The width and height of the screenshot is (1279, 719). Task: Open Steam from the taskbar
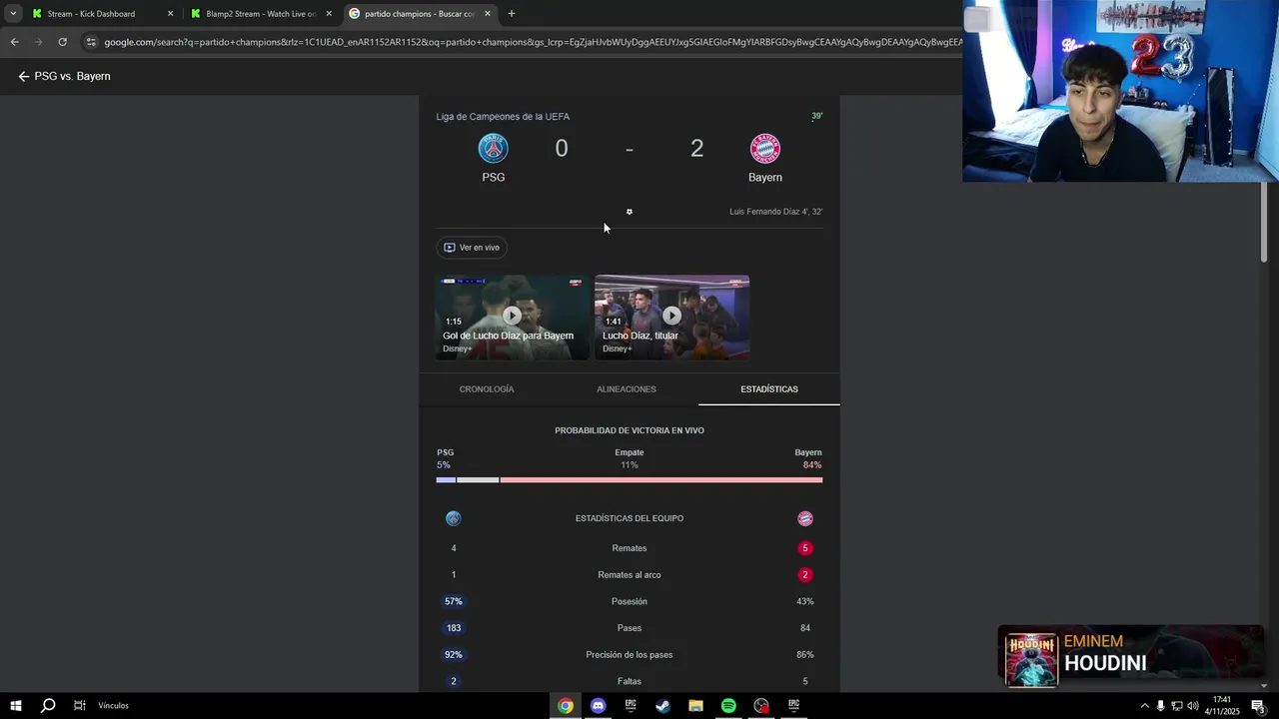(x=662, y=706)
